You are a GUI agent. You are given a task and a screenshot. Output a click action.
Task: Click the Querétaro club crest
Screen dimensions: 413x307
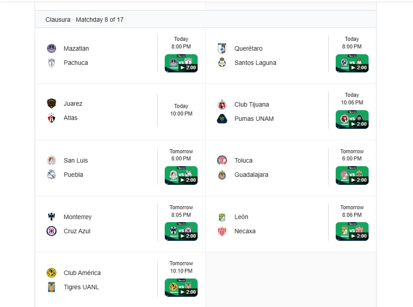(222, 48)
